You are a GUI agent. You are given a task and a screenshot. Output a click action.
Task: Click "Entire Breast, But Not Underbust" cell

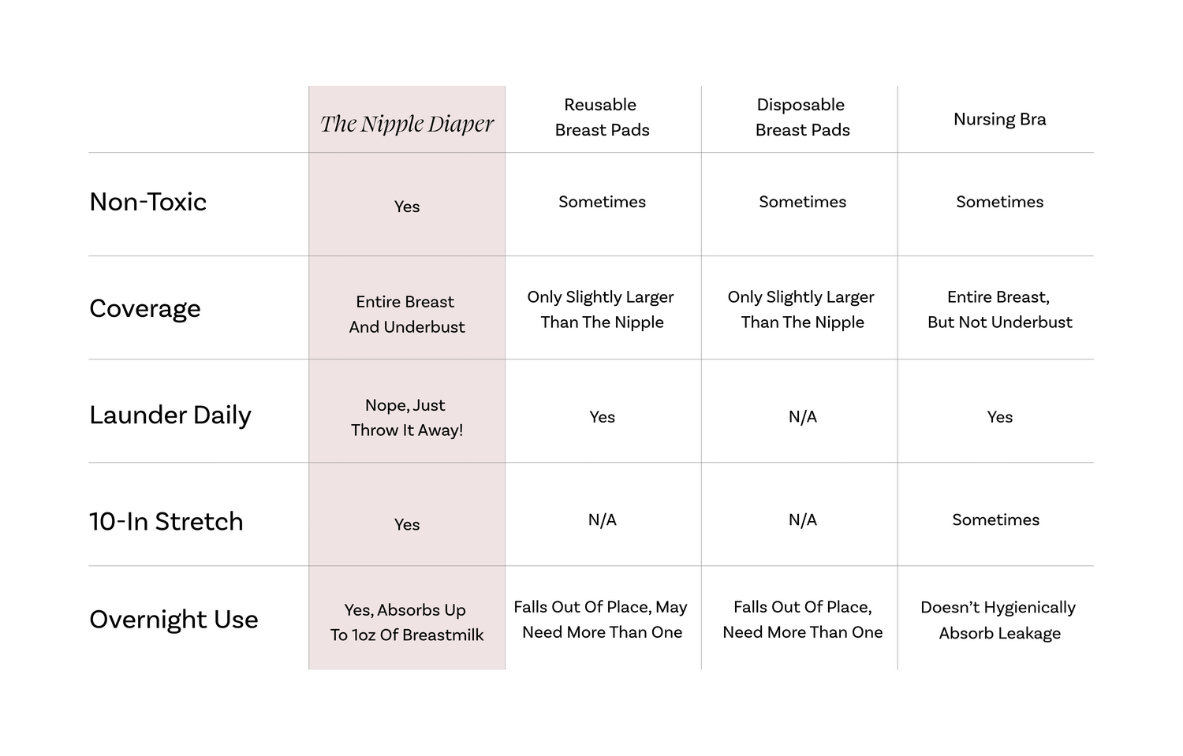(999, 309)
